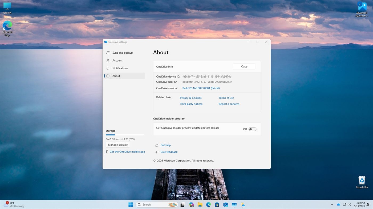
Task: Click the storage usage progress bar
Action: coord(125,135)
